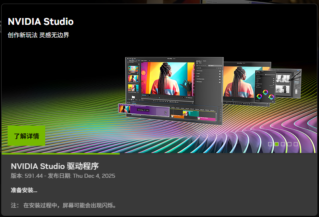Image resolution: width=319 pixels, height=217 pixels.
Task: Select the first carousel slide indicator
Action: click(x=270, y=144)
